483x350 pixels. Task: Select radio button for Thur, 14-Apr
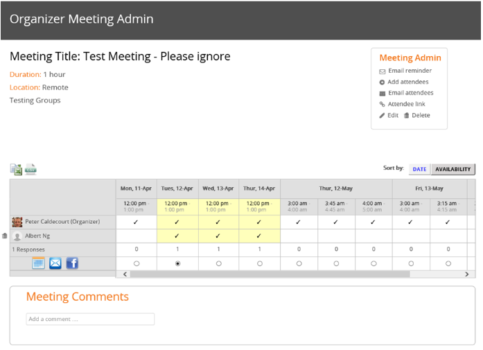260,264
